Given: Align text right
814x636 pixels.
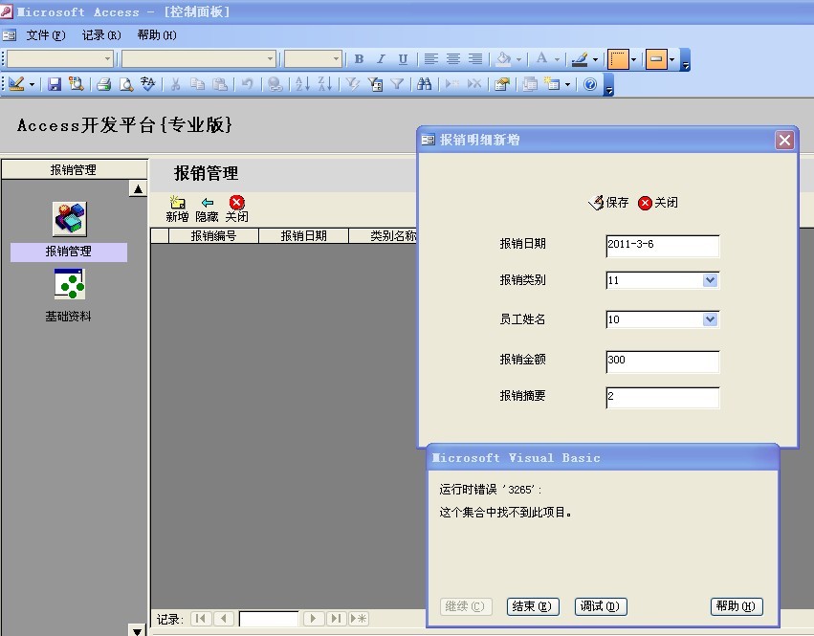Looking at the screenshot, I should [x=475, y=59].
